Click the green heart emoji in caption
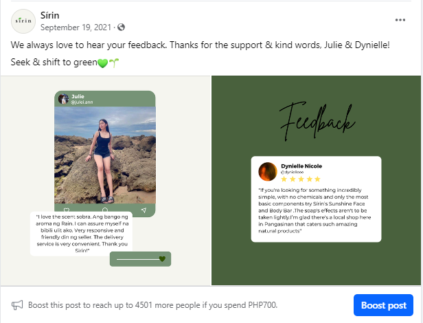Image resolution: width=423 pixels, height=323 pixels. click(x=102, y=63)
